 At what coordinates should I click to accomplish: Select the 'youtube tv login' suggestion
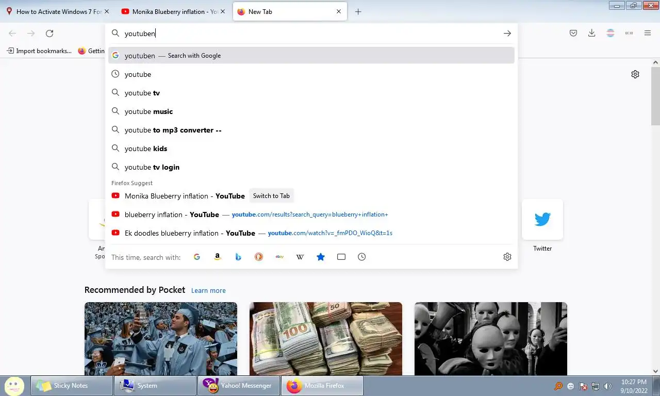tap(311, 167)
